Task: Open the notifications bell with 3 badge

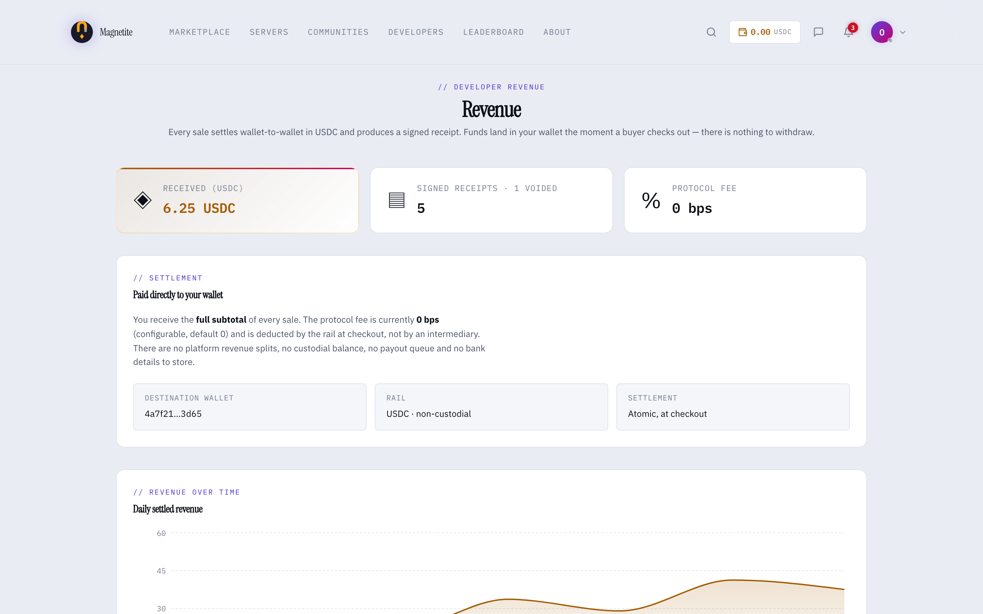Action: (849, 31)
